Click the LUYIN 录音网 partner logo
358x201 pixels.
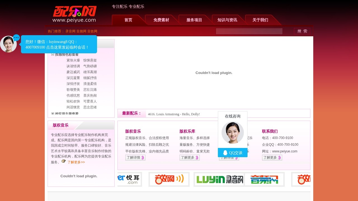219,180
